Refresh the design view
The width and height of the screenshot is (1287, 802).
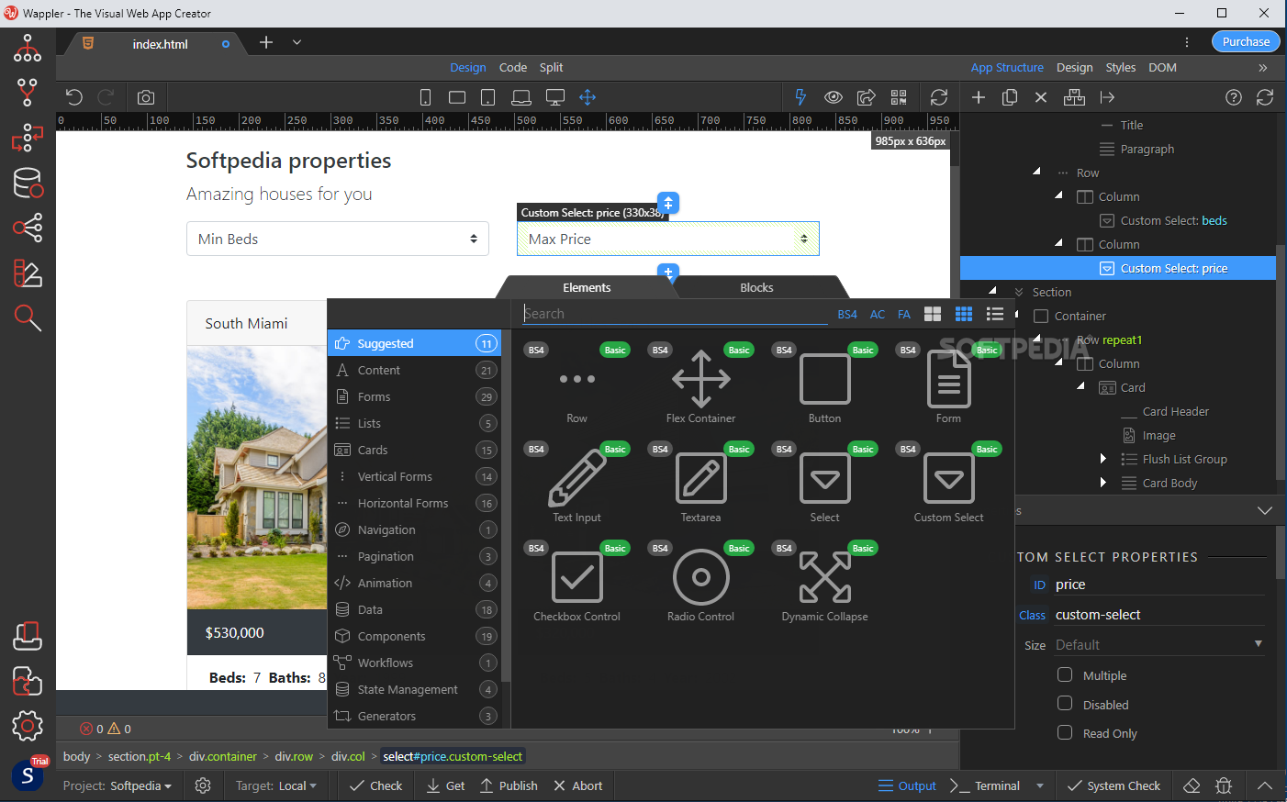click(938, 97)
